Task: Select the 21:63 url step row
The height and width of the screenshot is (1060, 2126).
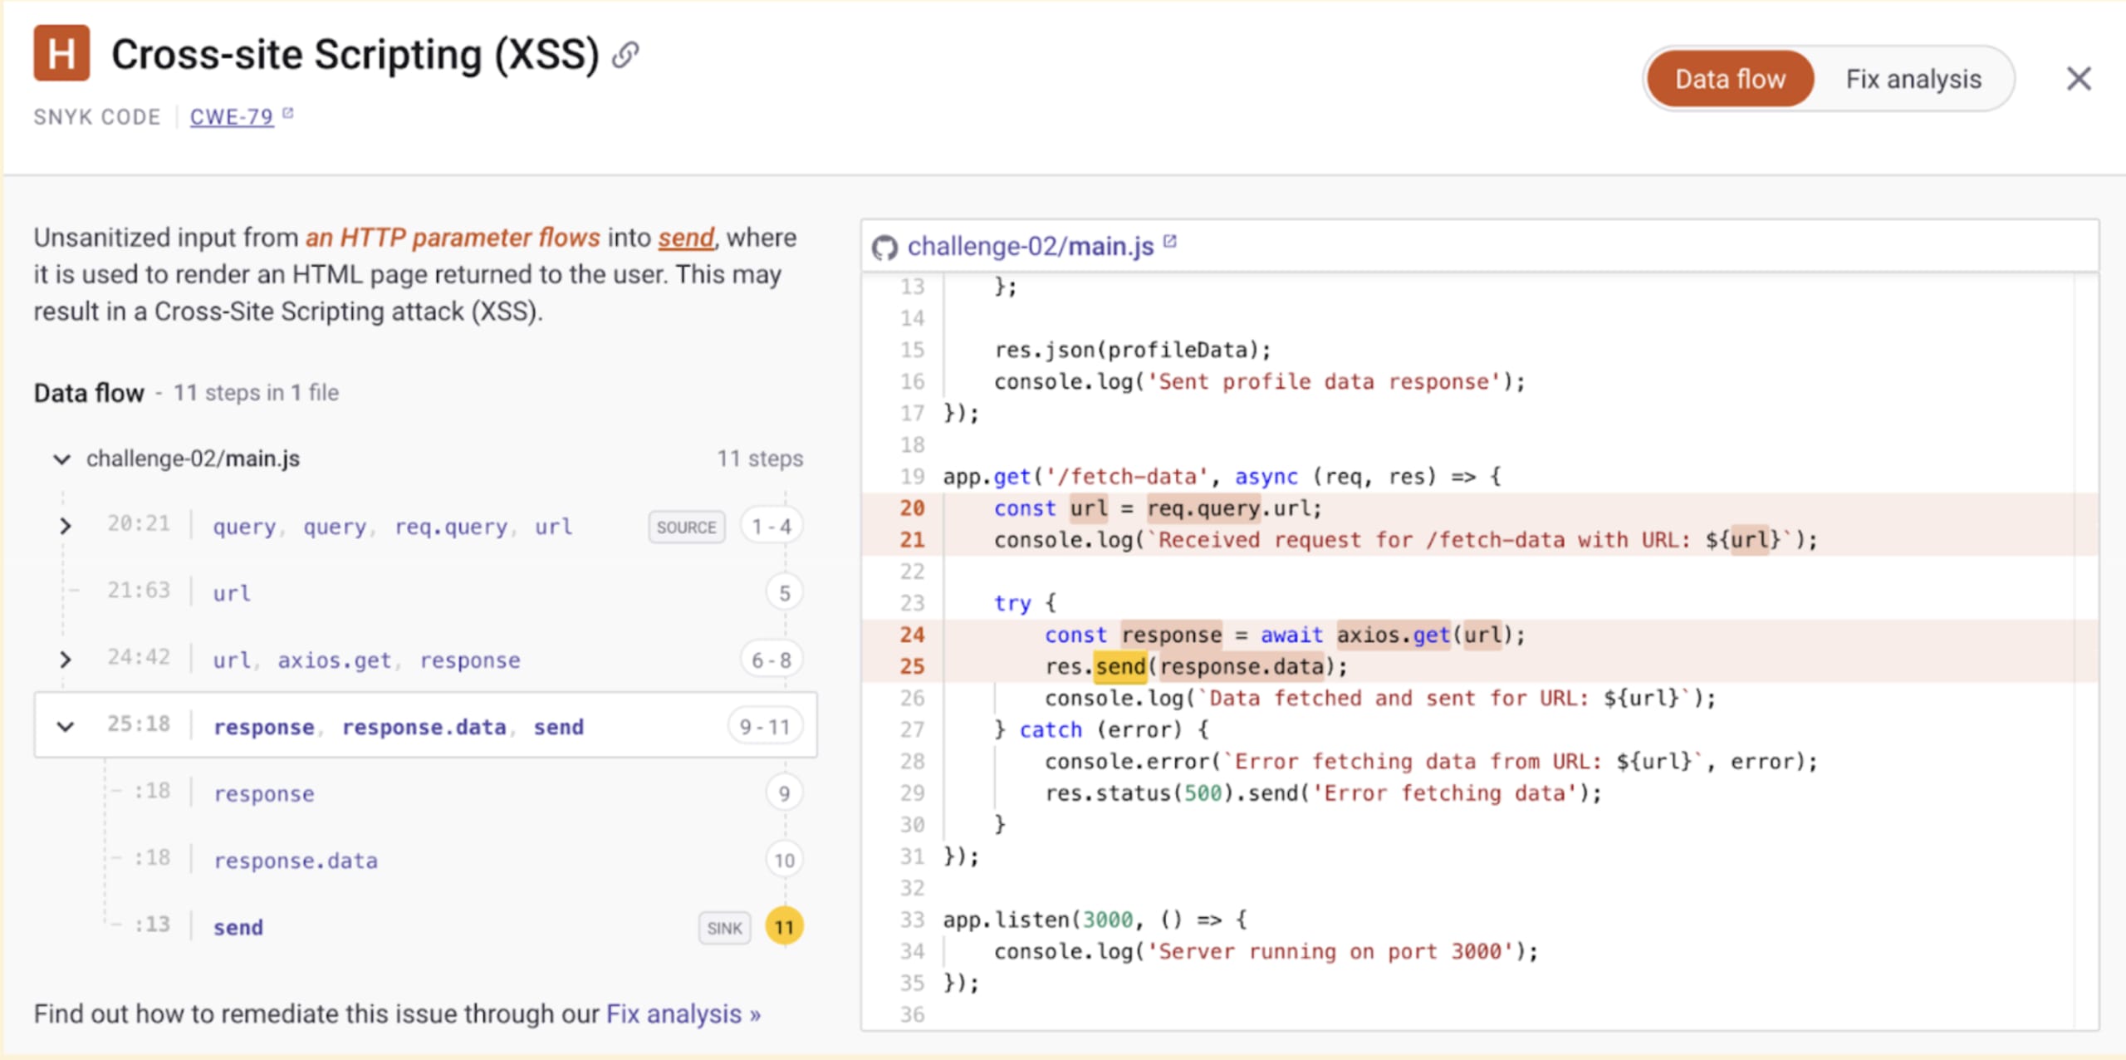Action: tap(425, 592)
